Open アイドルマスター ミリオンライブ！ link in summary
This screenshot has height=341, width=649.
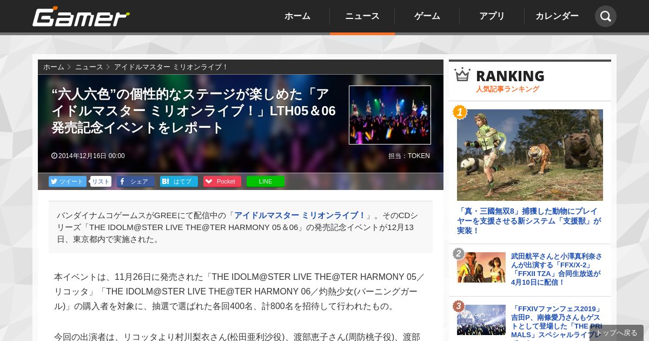(300, 215)
